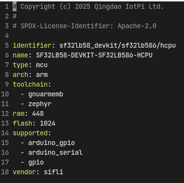Click line number 1 in the gutter
Viewport: 184px width, 183px height.
pos(7,7)
